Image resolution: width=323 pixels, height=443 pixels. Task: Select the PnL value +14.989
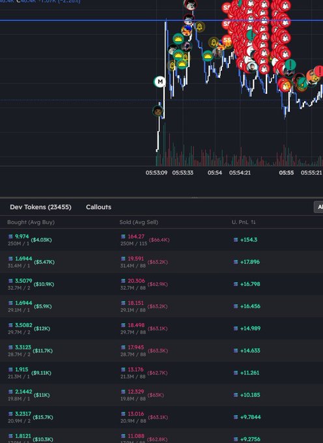[x=250, y=328]
